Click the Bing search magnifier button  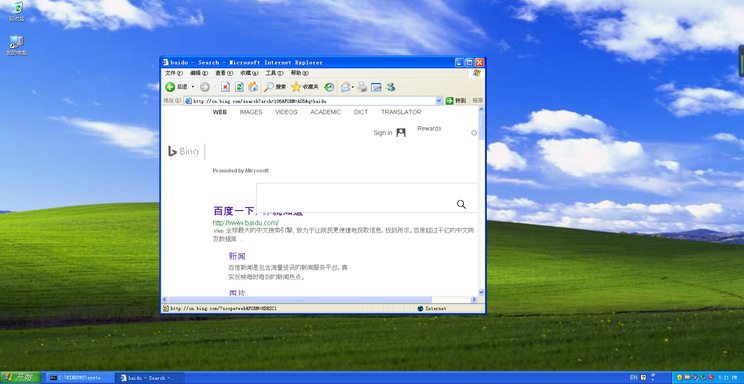(461, 204)
